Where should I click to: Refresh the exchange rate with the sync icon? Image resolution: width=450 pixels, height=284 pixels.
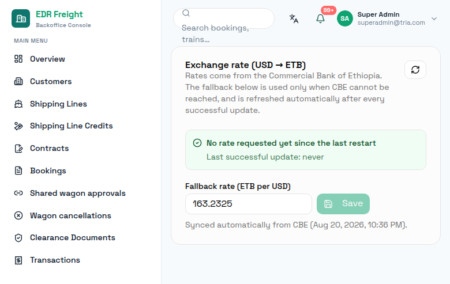pos(415,70)
